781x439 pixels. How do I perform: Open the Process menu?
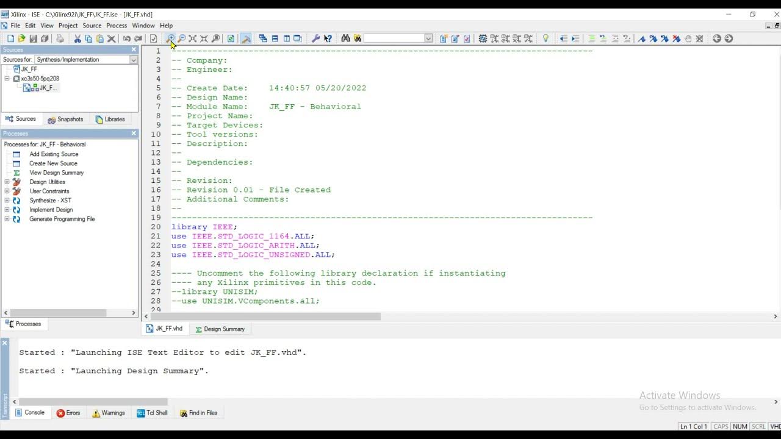tap(117, 26)
